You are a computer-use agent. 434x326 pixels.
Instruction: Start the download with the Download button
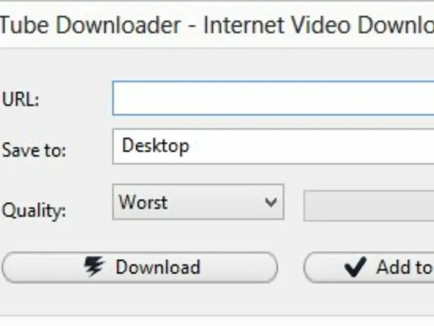(140, 267)
